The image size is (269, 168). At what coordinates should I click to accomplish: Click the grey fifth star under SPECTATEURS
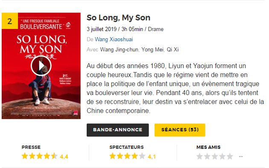click(x=142, y=156)
